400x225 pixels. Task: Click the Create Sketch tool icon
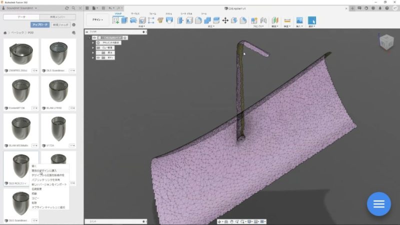coord(116,20)
